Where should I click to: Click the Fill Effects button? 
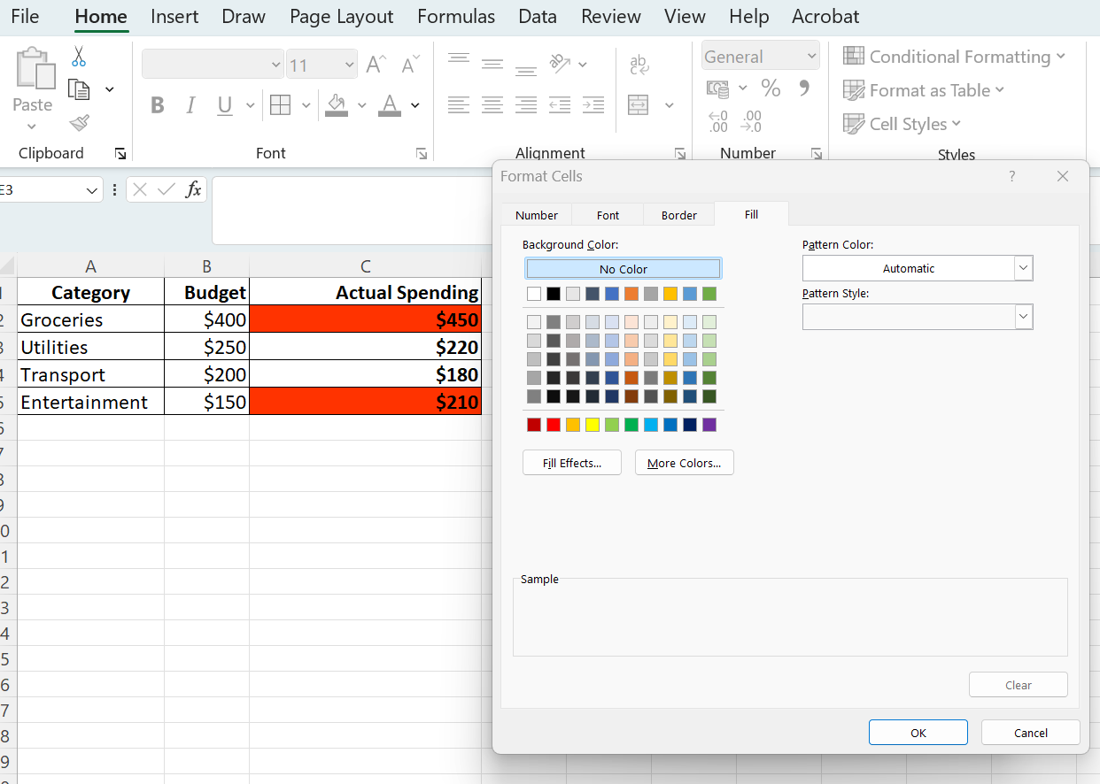[572, 463]
